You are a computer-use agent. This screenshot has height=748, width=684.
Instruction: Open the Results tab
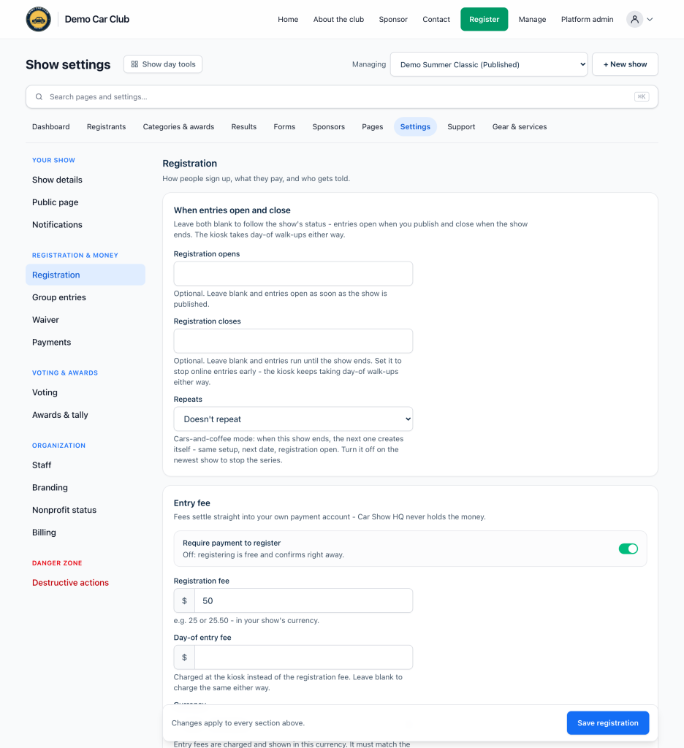pos(244,126)
